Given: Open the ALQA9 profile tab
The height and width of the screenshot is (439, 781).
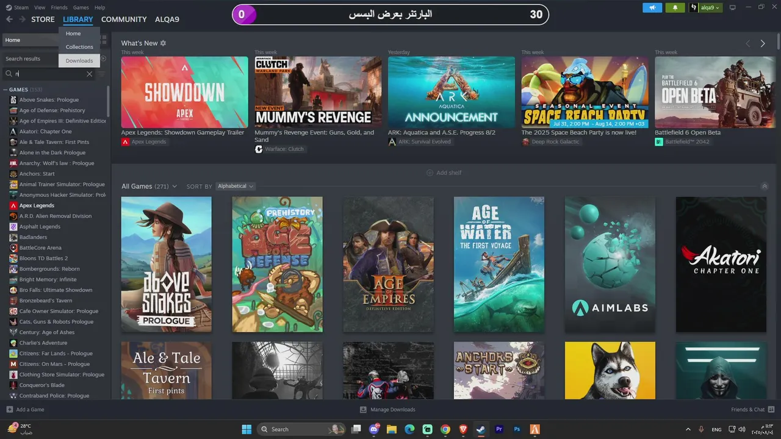Looking at the screenshot, I should coord(167,20).
